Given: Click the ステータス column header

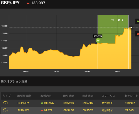Looking at the screenshot, I should tap(108, 96).
